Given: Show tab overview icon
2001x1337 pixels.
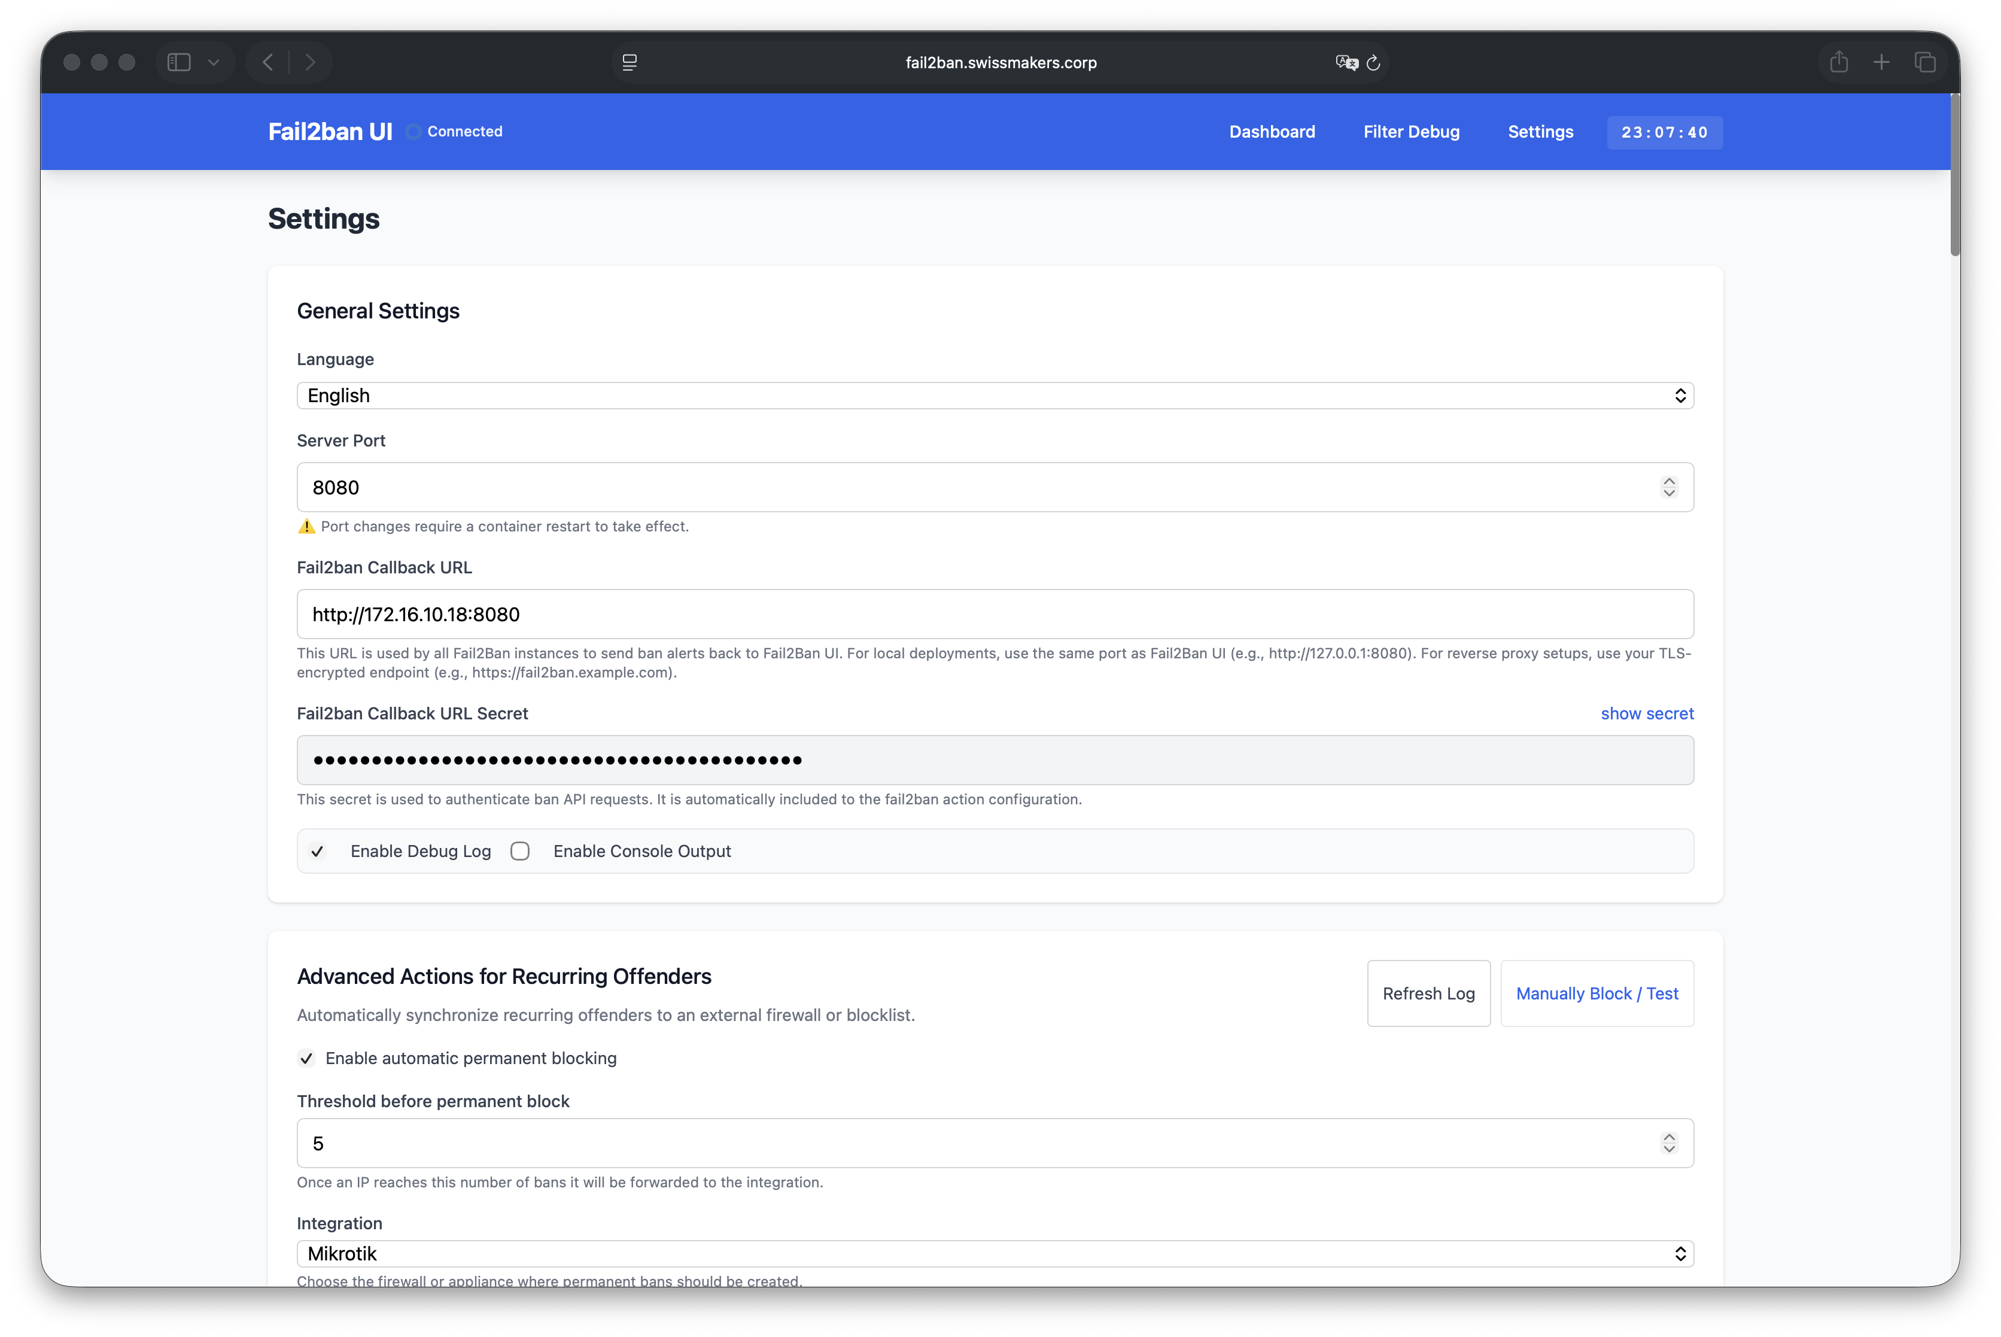Looking at the screenshot, I should pos(1925,62).
